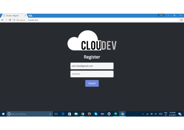Click the Cortana Ask me anything box
184x130 pixels.
tap(30, 114)
